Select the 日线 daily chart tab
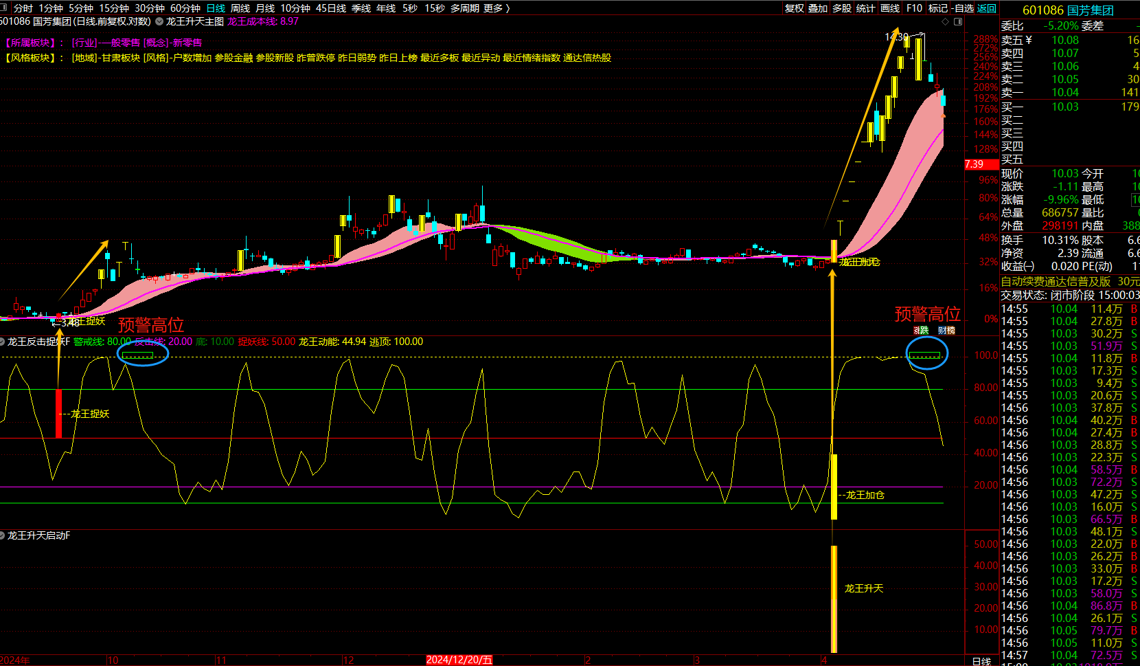This screenshot has height=666, width=1140. tap(216, 8)
